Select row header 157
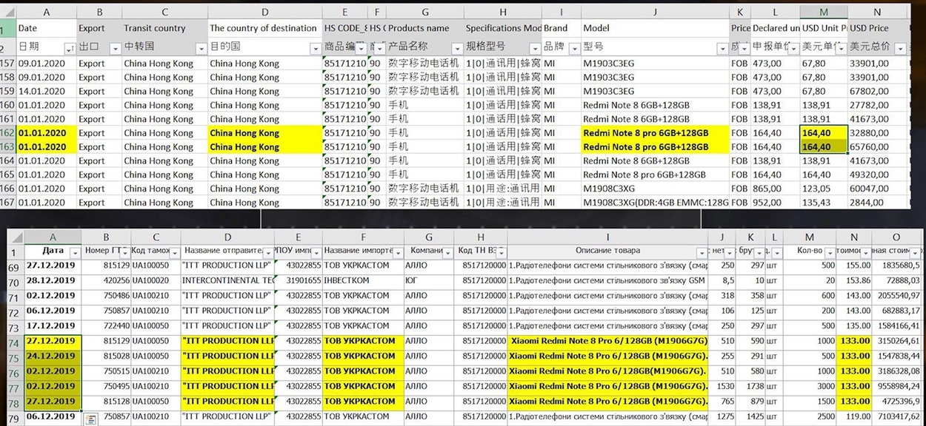This screenshot has width=926, height=426. pyautogui.click(x=7, y=64)
